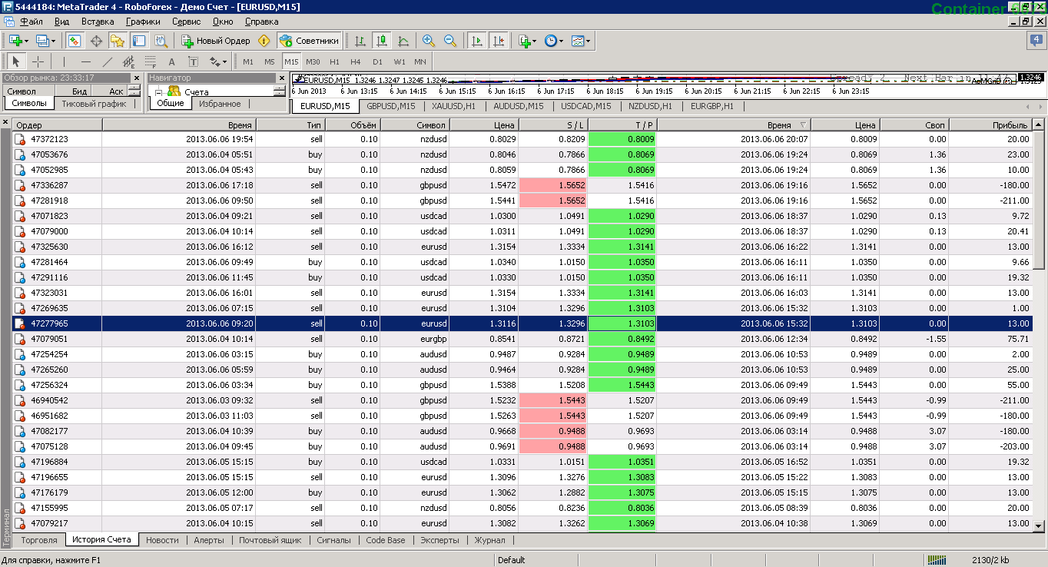Switch chart to bar chart icon
The width and height of the screenshot is (1048, 567).
(x=360, y=41)
